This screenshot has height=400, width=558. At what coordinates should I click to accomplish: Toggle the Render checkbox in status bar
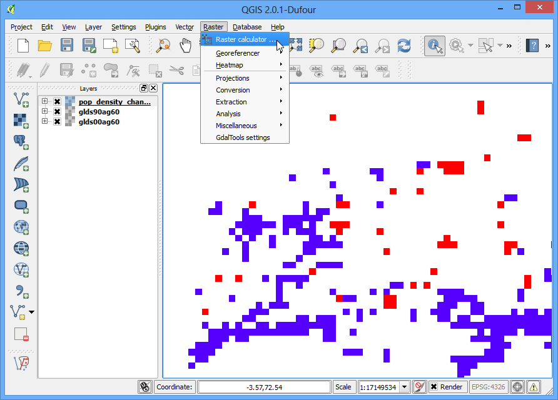pyautogui.click(x=434, y=387)
